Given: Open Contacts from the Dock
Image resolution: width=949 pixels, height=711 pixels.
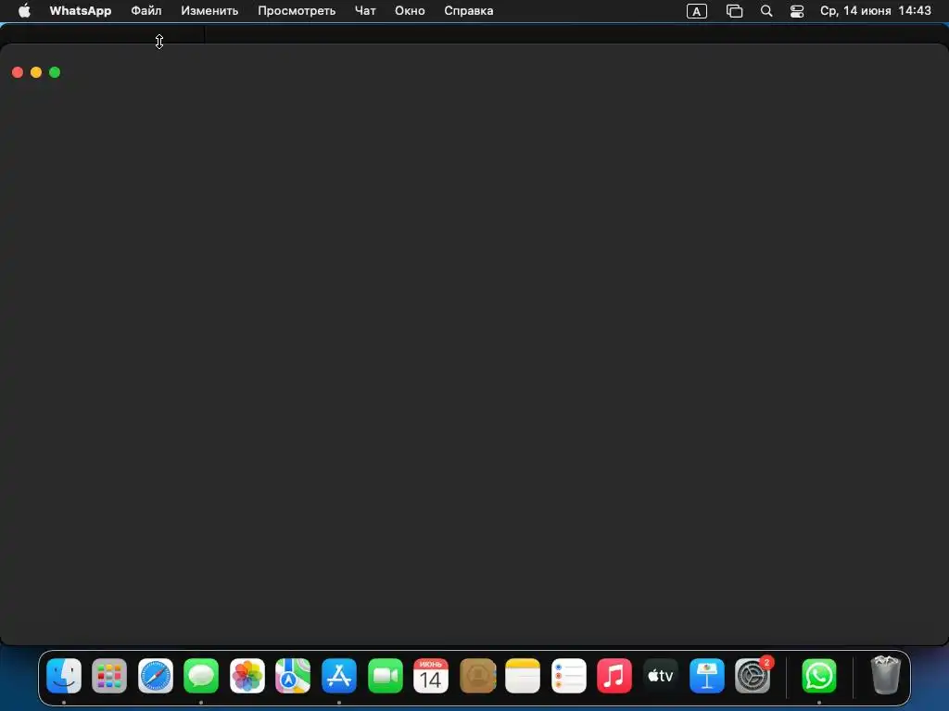Looking at the screenshot, I should pyautogui.click(x=477, y=675).
